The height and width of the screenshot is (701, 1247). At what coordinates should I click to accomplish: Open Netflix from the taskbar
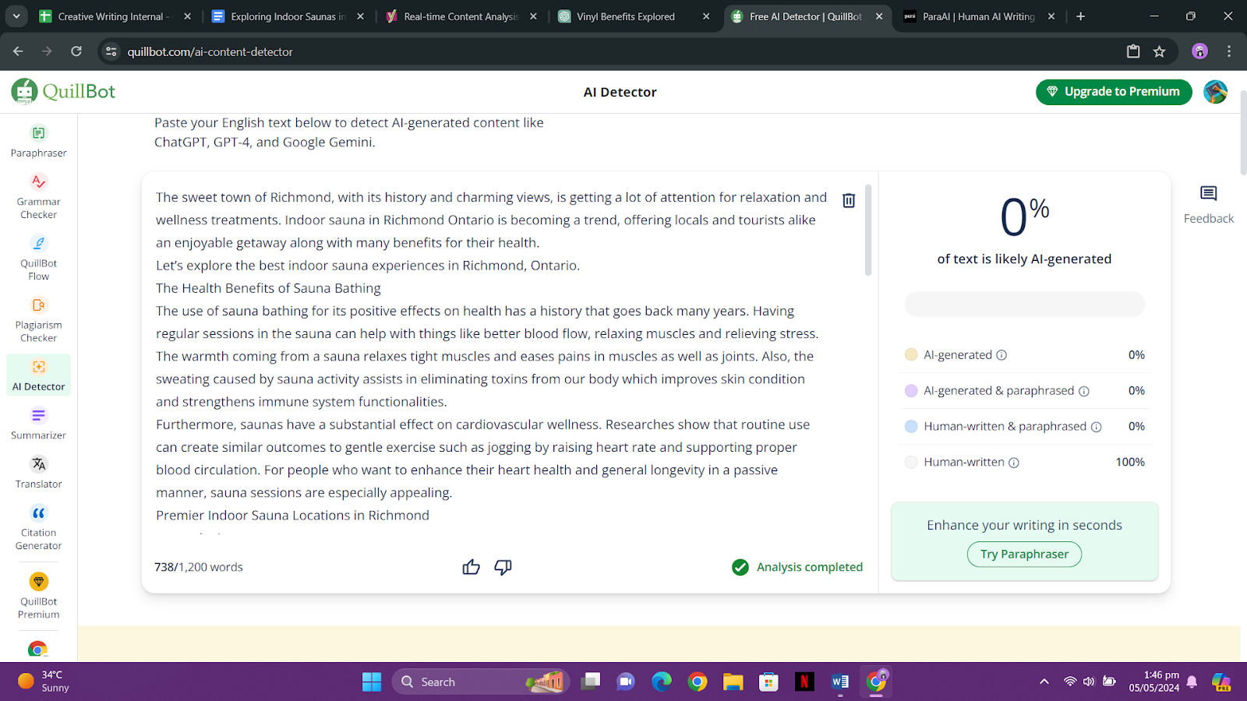[x=804, y=682]
